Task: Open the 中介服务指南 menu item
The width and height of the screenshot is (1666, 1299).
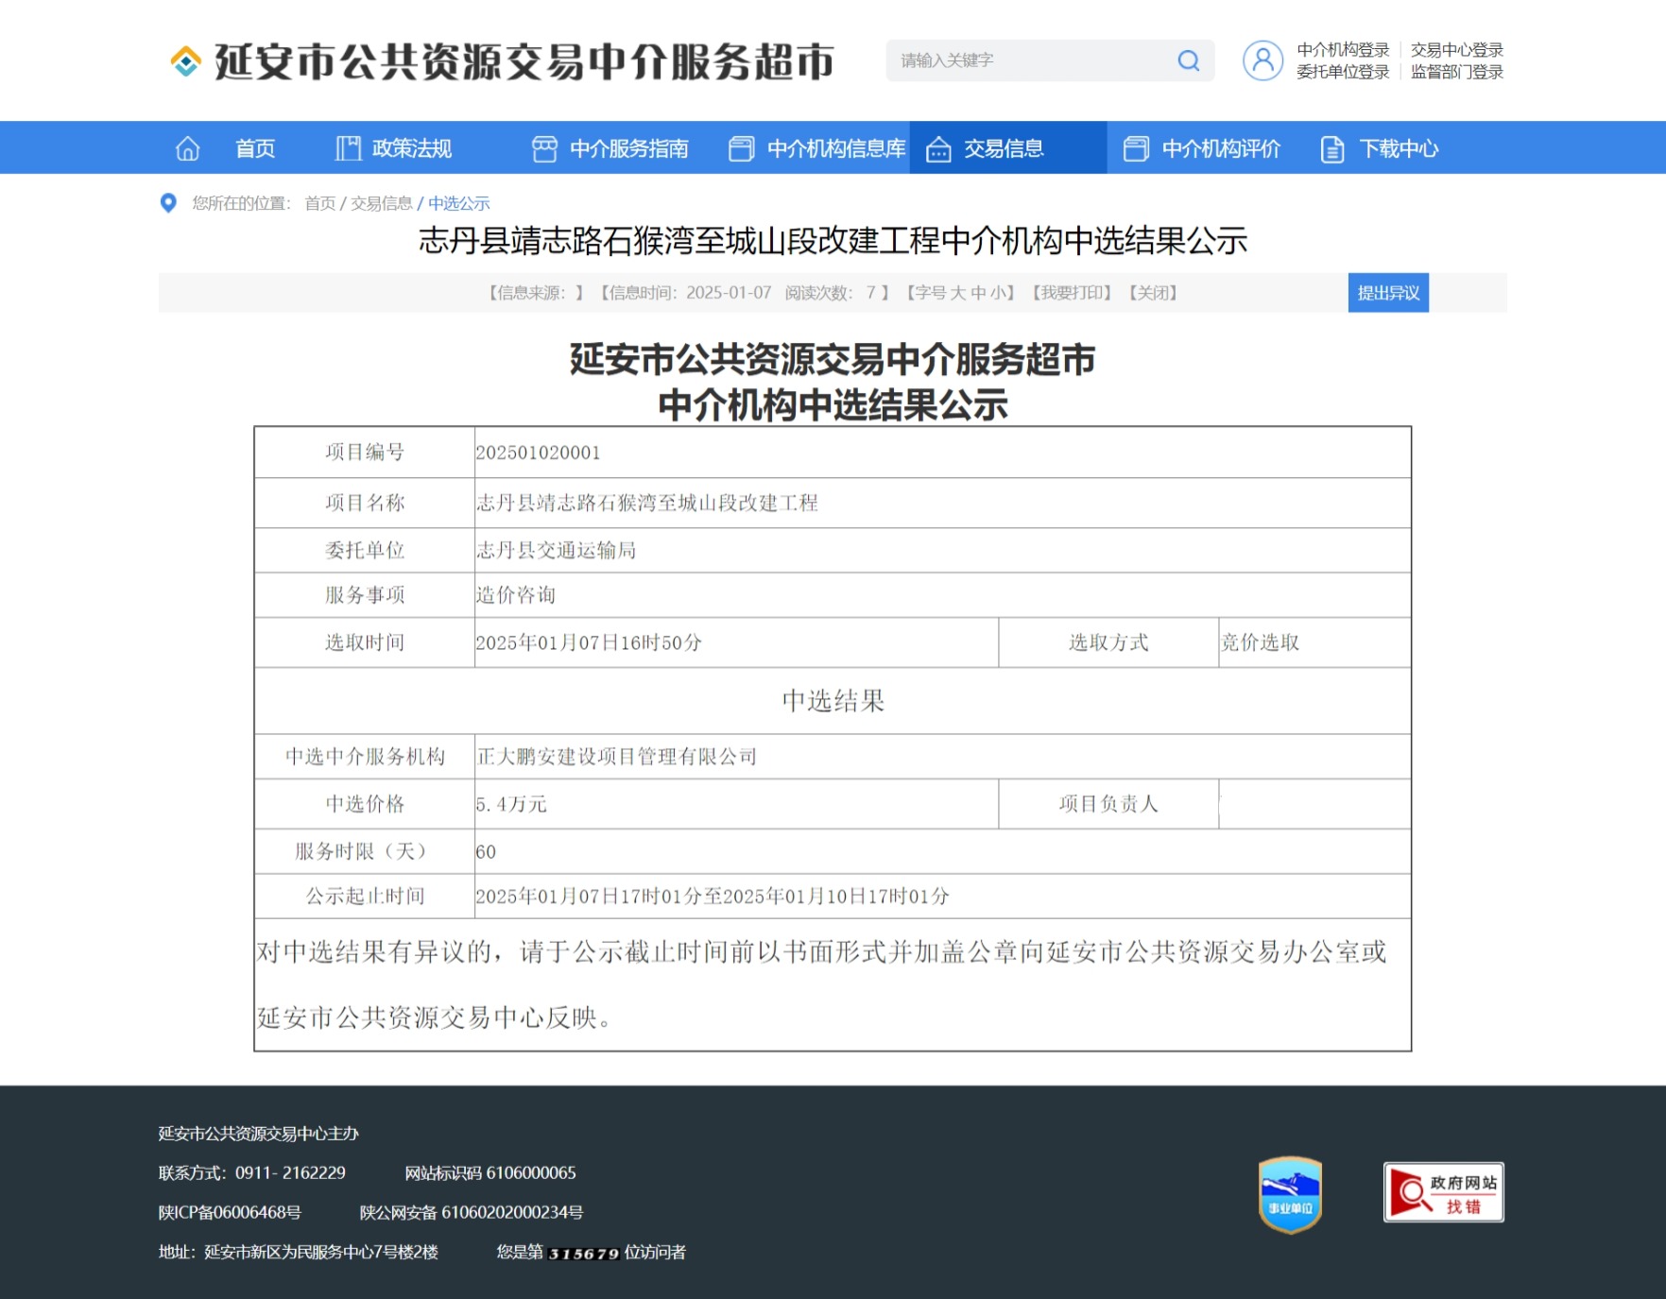Action: (628, 148)
